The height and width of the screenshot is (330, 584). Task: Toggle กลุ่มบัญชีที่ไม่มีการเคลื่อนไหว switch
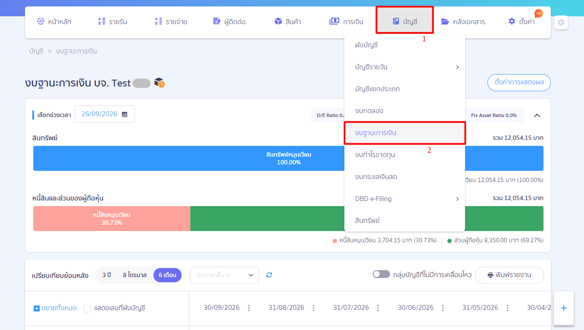click(381, 274)
